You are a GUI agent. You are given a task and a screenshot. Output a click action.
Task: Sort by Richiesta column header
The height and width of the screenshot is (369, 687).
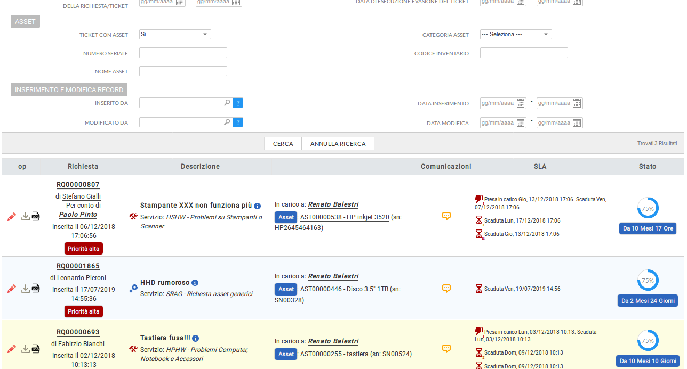(83, 167)
